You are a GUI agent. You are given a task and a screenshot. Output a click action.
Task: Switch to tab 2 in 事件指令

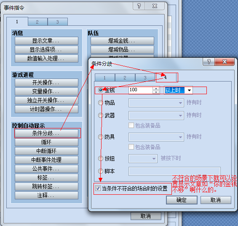[x=37, y=22]
